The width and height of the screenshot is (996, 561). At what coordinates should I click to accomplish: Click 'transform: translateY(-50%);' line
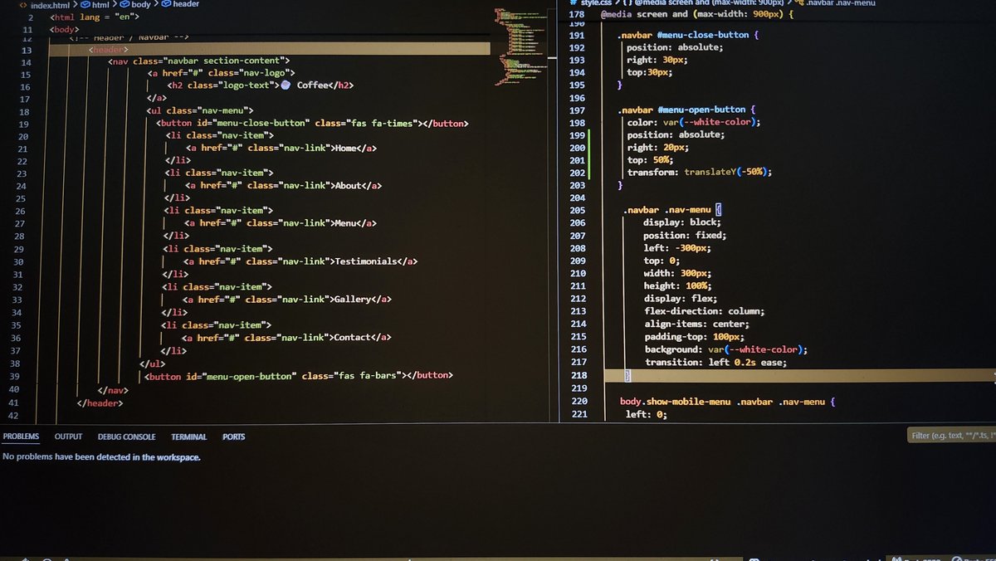(700, 172)
